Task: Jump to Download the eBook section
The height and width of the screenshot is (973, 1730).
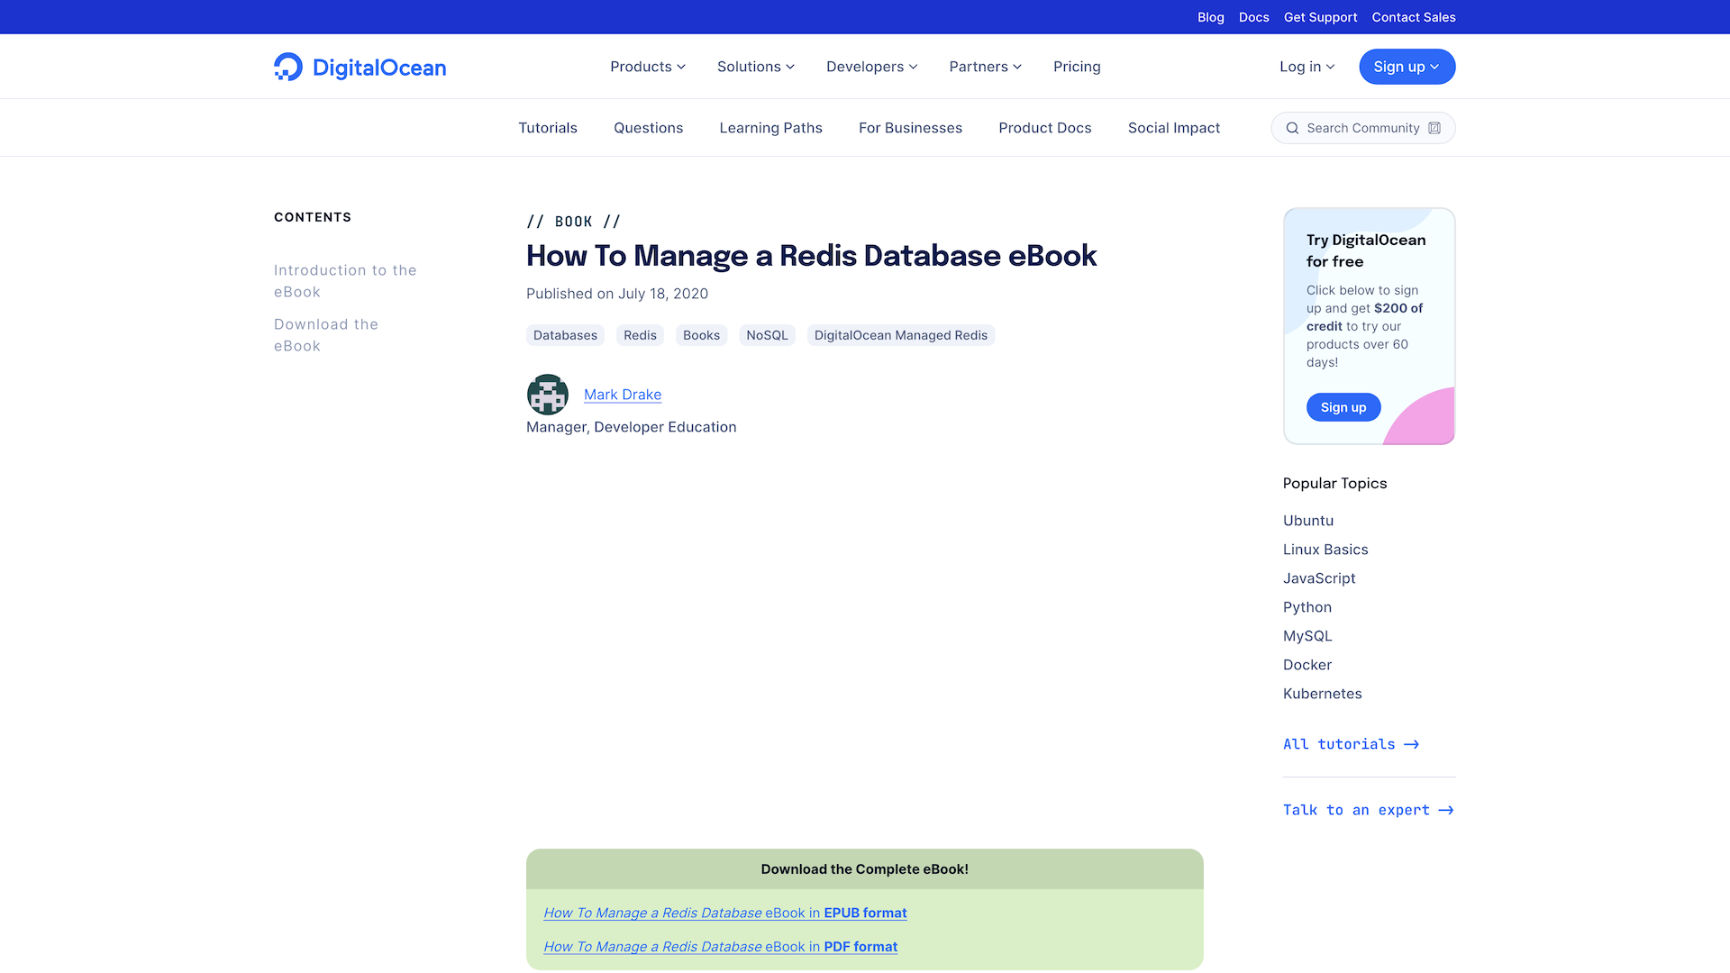Action: pos(326,335)
